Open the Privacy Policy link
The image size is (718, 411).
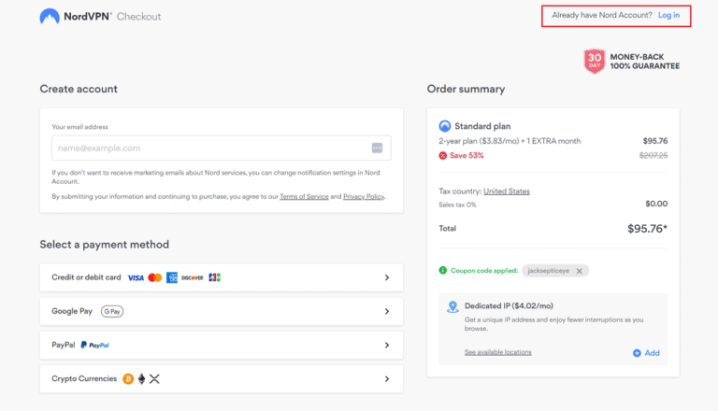click(x=363, y=197)
